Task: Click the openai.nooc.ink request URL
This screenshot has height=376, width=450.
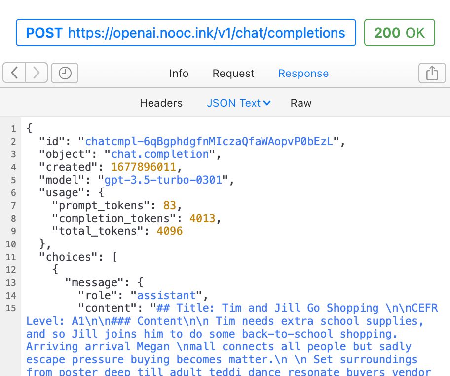Action: 207,33
